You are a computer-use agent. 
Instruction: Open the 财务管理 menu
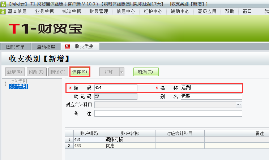[x=99, y=12]
